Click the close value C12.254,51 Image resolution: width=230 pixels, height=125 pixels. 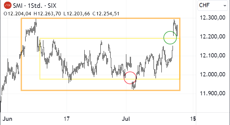(x=106, y=14)
